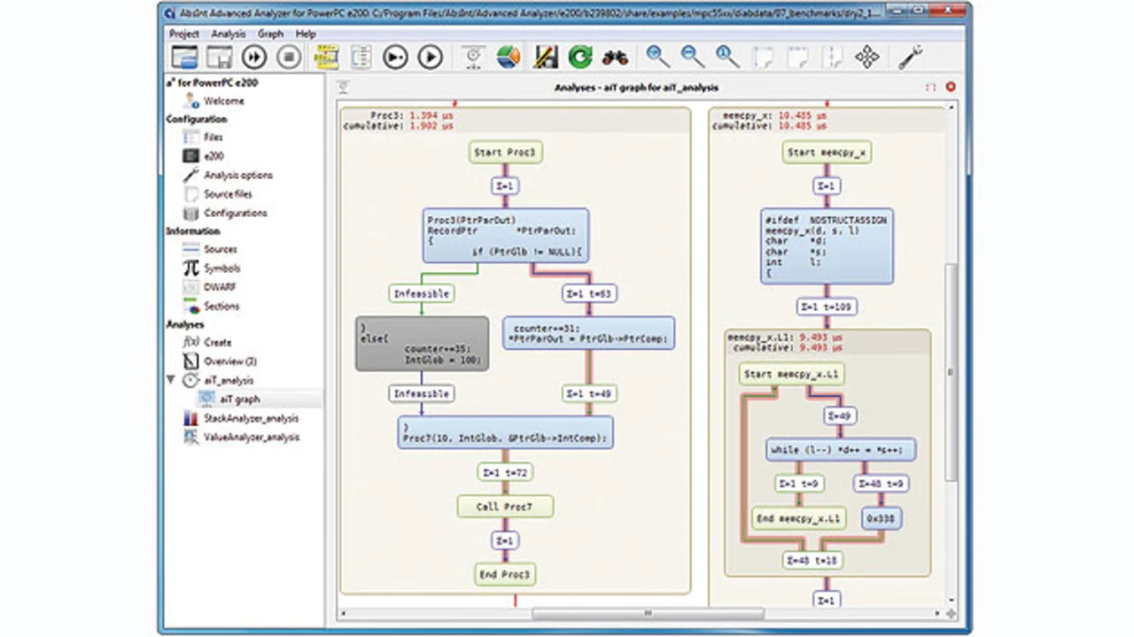Click the stop analysis toolbar button
This screenshot has width=1134, height=637.
tap(289, 58)
